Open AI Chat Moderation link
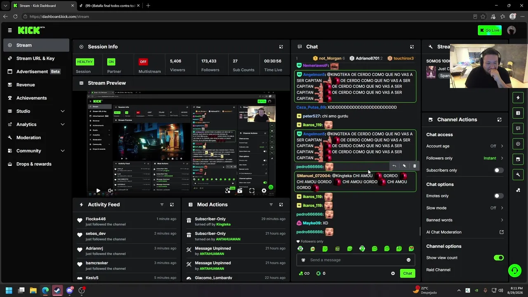The height and width of the screenshot is (297, 528). coord(465,232)
